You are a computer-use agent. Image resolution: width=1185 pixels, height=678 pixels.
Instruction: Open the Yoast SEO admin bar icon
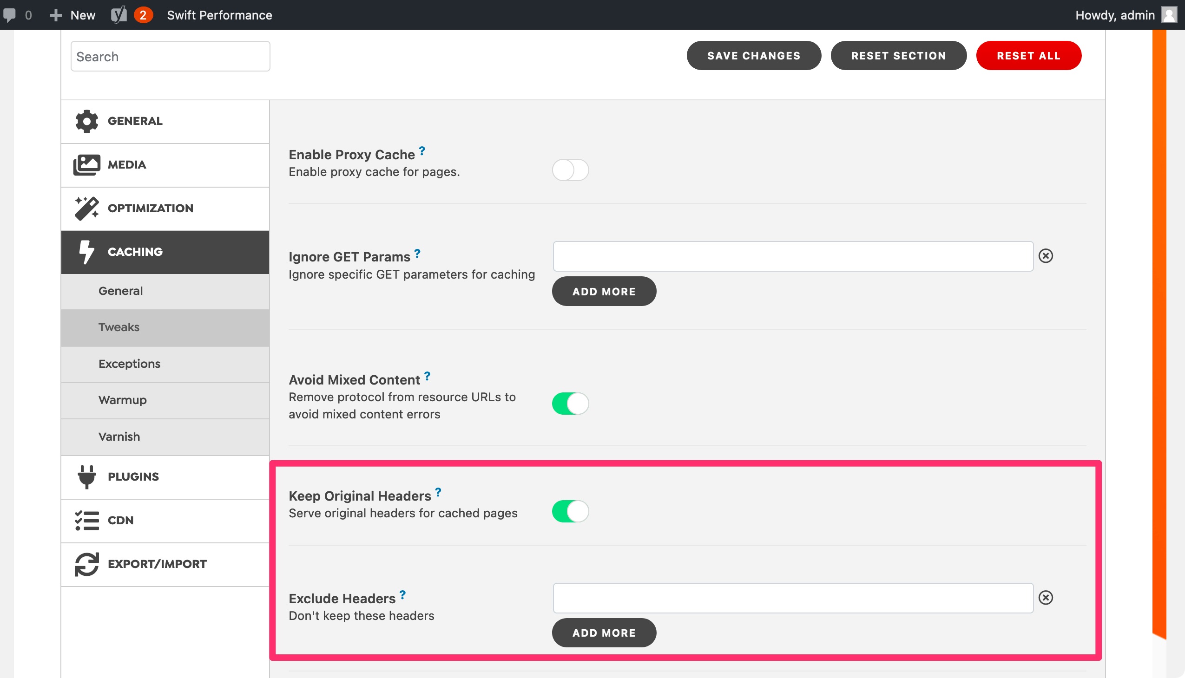click(119, 15)
